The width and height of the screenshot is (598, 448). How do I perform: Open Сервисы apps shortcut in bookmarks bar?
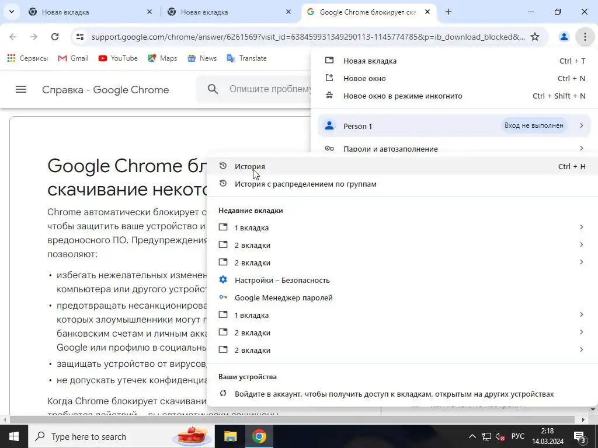point(27,58)
